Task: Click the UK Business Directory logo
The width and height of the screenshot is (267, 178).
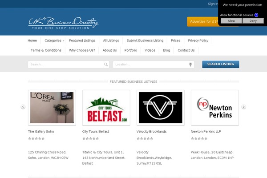Action: pyautogui.click(x=63, y=23)
